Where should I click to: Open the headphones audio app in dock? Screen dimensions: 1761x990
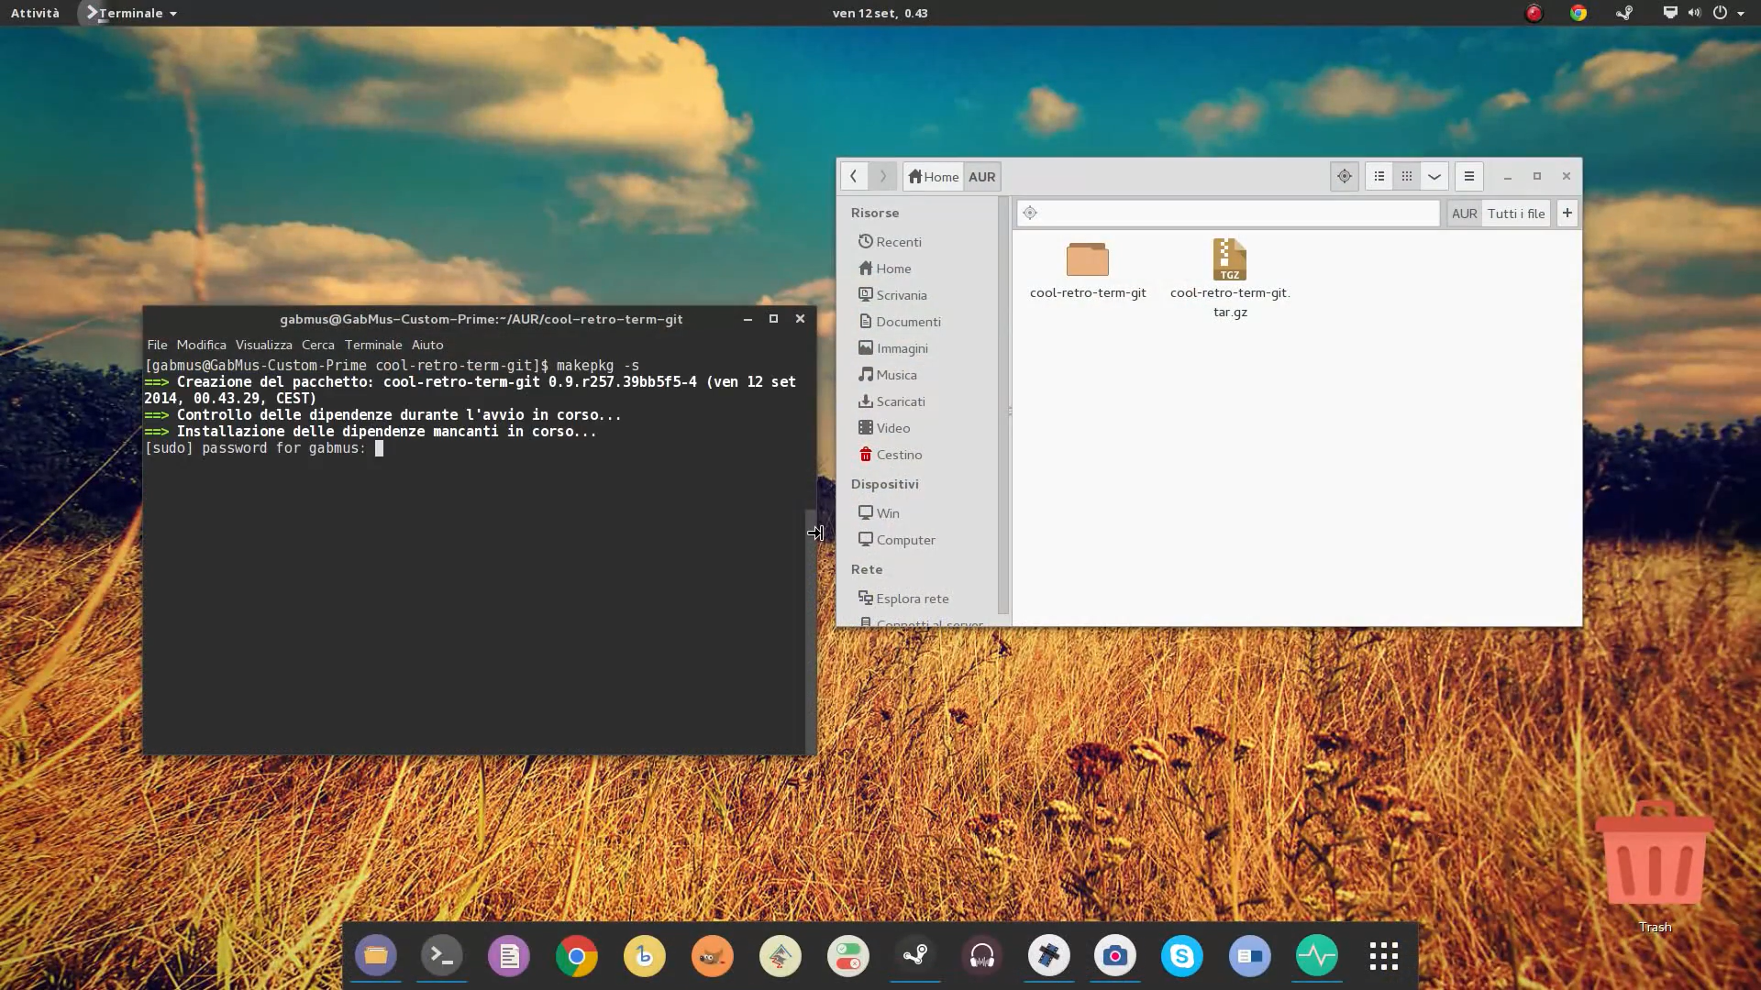[982, 956]
